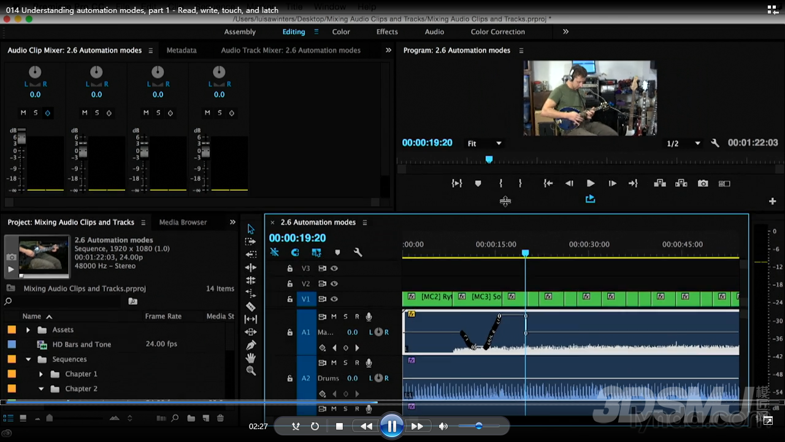
Task: Mark In point in Program monitor
Action: [501, 184]
